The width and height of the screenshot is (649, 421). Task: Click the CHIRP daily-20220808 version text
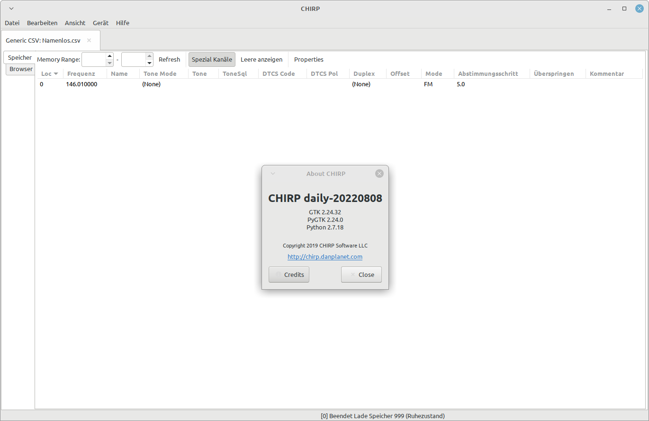click(325, 198)
